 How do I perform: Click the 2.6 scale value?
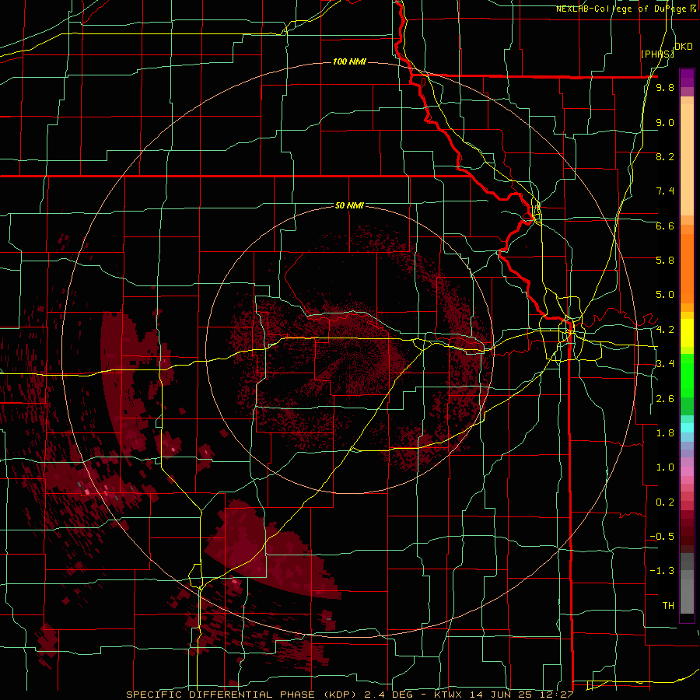(x=665, y=399)
